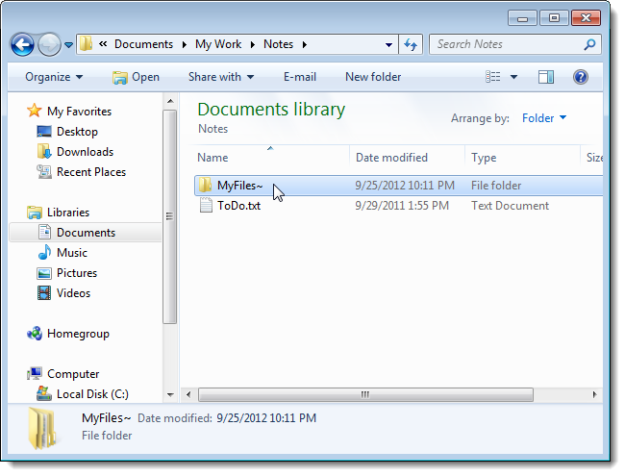Expand the Arrange by Folder dropdown
The height and width of the screenshot is (476, 625).
point(544,118)
